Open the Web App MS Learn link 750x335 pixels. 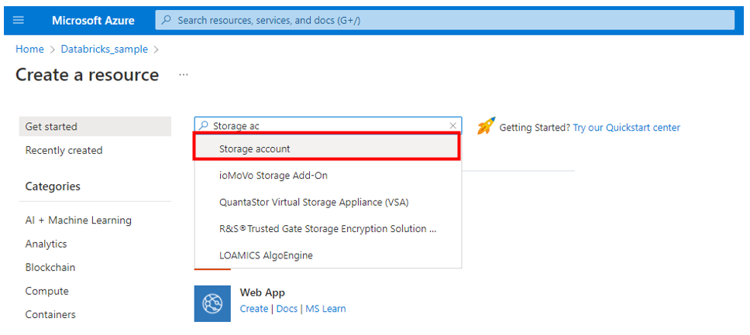325,309
